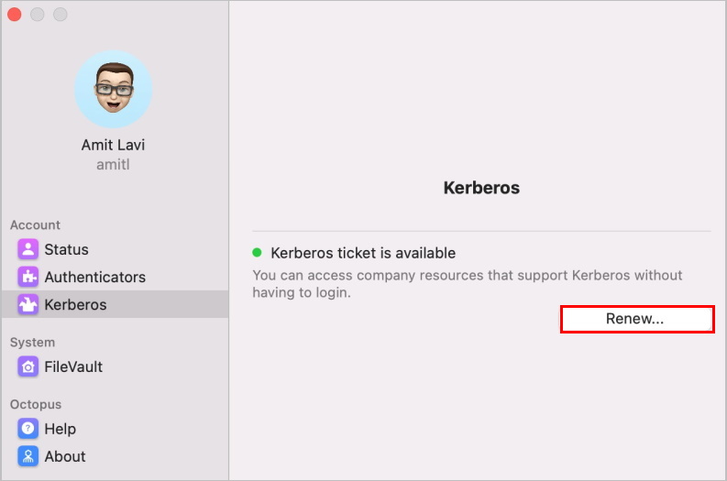This screenshot has height=481, width=727.
Task: Close the window with red button
Action: (15, 15)
